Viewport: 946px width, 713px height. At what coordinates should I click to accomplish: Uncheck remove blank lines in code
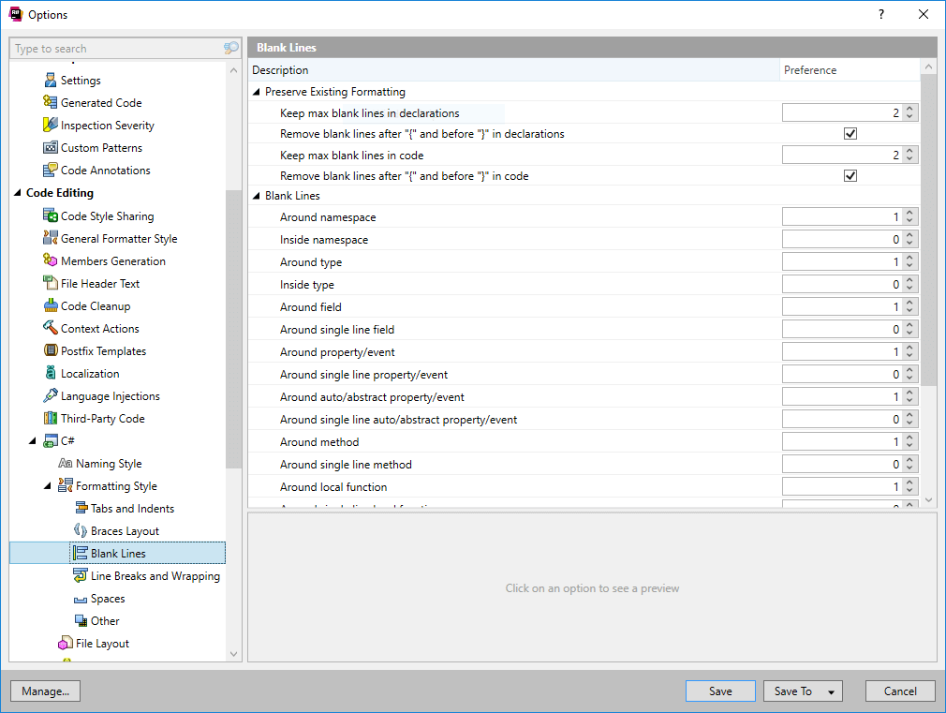[x=850, y=176]
